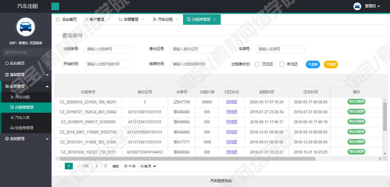This screenshot has height=187, width=390.
Task: Focus the 结束时间 input field
Action: (194, 64)
